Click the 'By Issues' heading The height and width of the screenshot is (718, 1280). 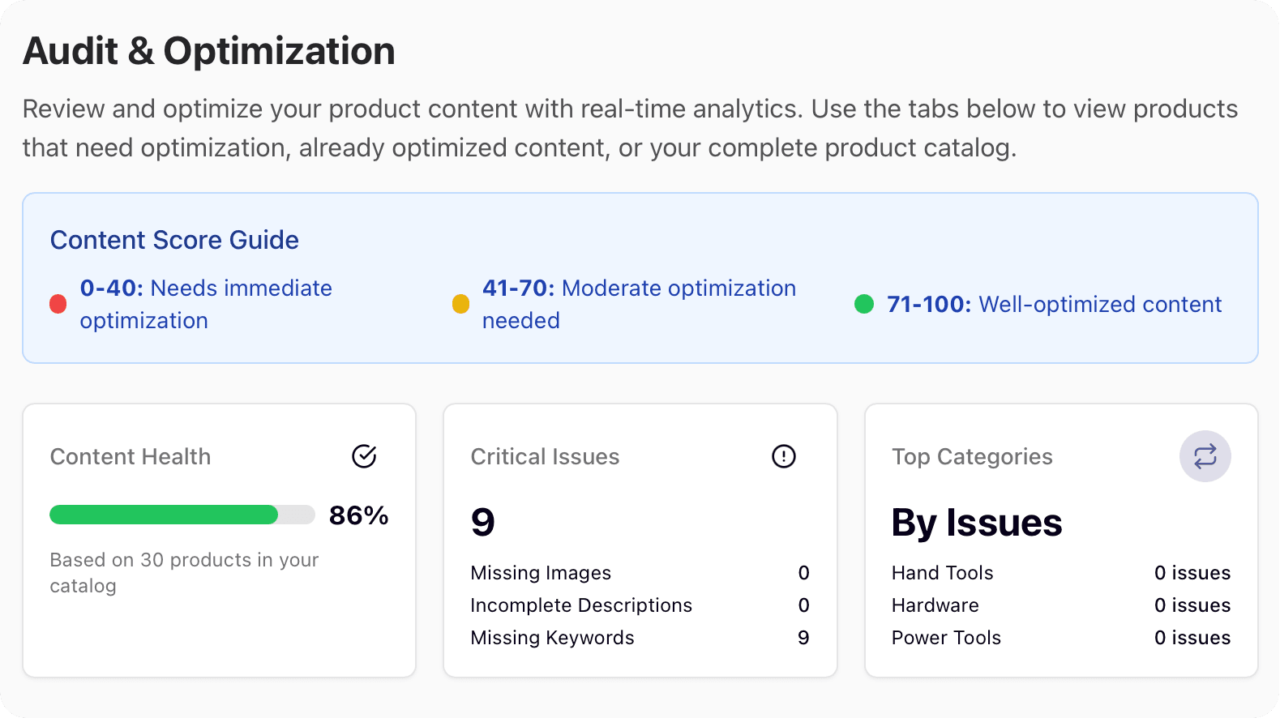(x=977, y=523)
